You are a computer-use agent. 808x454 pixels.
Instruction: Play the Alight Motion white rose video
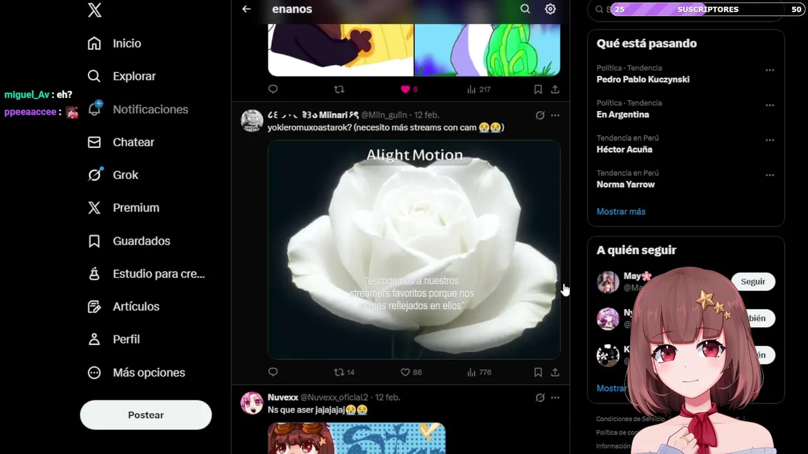[414, 250]
